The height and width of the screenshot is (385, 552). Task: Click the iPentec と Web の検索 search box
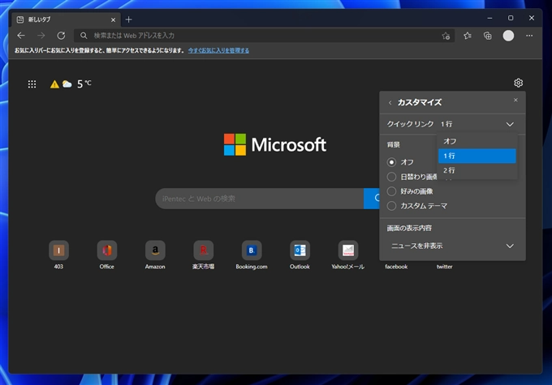point(260,199)
